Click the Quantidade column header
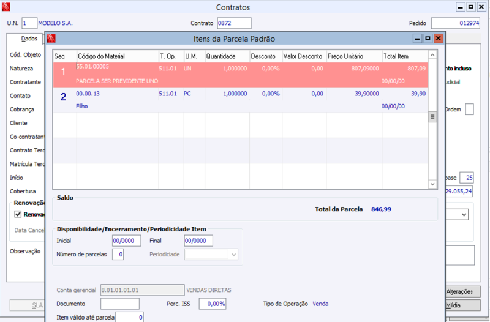 pyautogui.click(x=227, y=56)
